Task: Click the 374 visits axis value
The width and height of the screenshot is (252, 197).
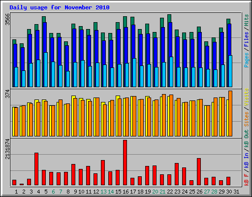Action: tap(7, 94)
